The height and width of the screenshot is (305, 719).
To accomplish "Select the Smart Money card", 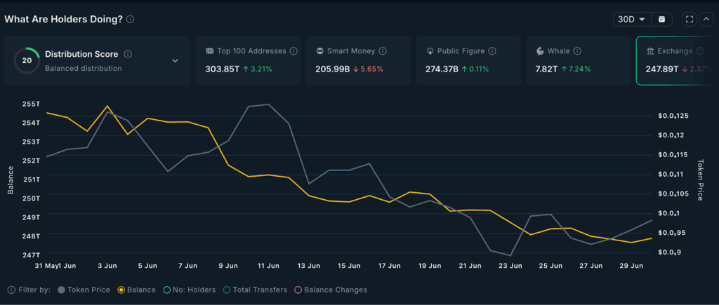I will 358,60.
